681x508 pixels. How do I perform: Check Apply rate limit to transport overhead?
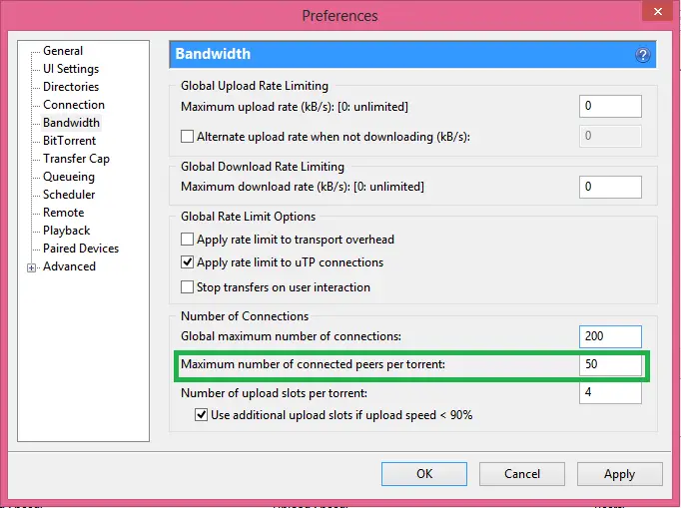[187, 240]
